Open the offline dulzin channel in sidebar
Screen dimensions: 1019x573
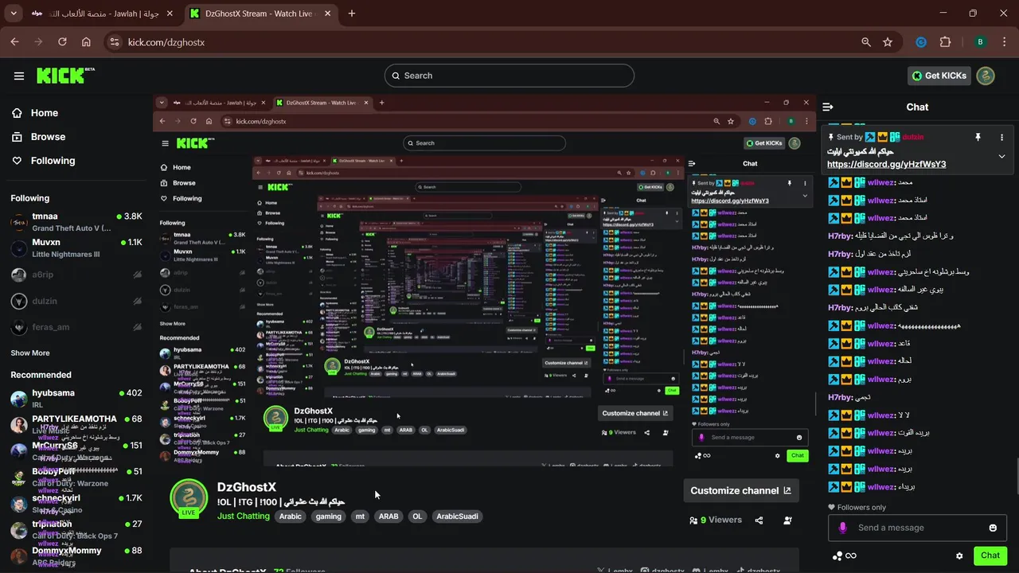tap(76, 301)
